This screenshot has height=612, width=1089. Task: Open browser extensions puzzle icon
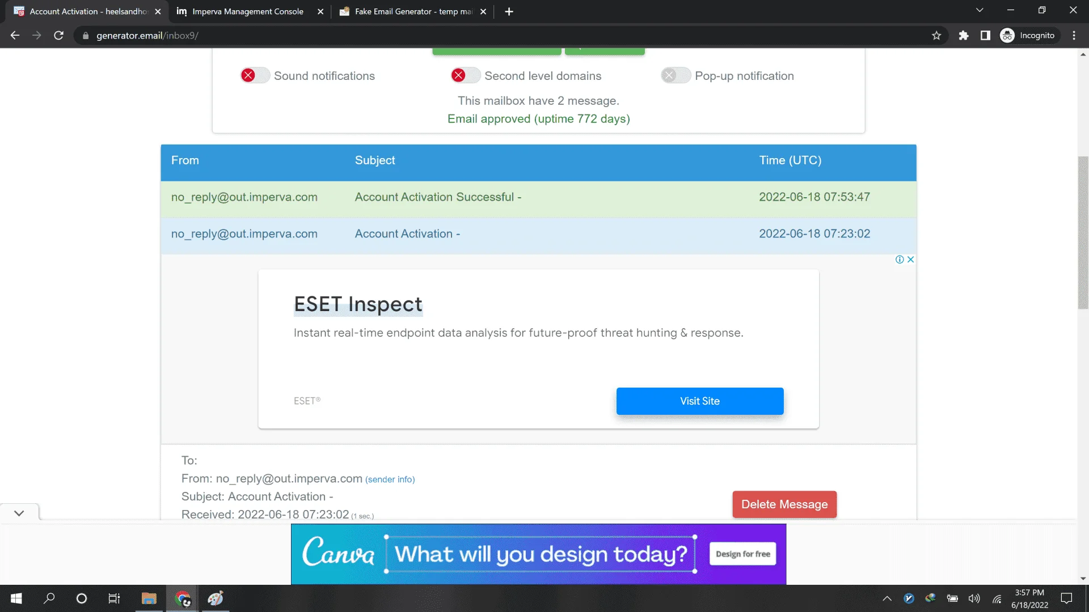coord(964,35)
